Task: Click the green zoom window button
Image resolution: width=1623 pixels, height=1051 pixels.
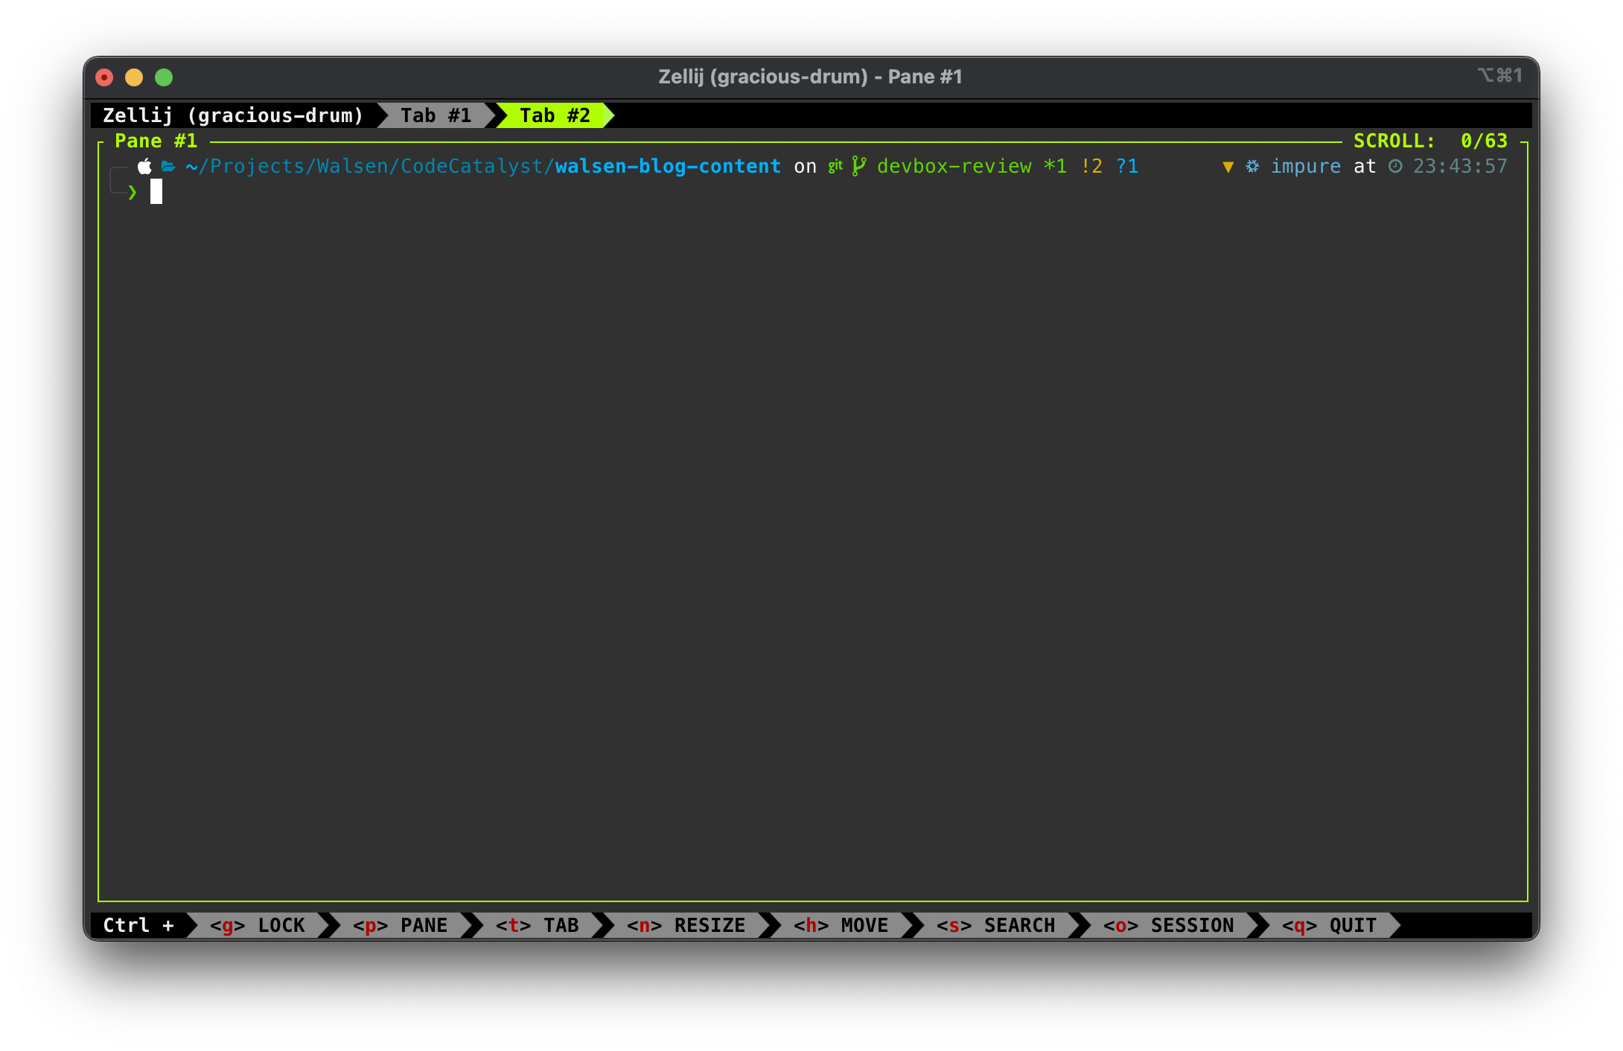Action: (164, 77)
